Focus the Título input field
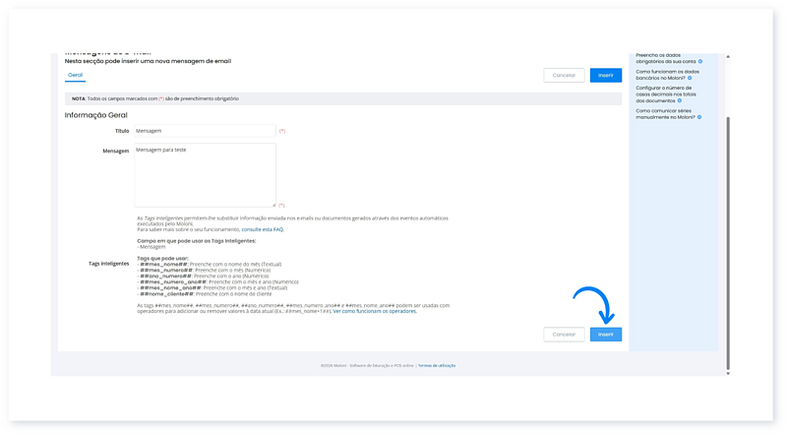787x435 pixels. tap(204, 131)
